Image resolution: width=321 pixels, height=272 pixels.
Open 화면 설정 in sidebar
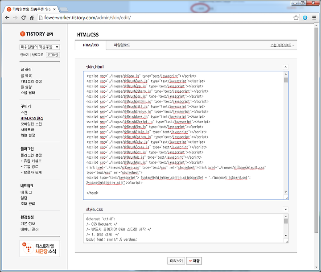click(28, 135)
